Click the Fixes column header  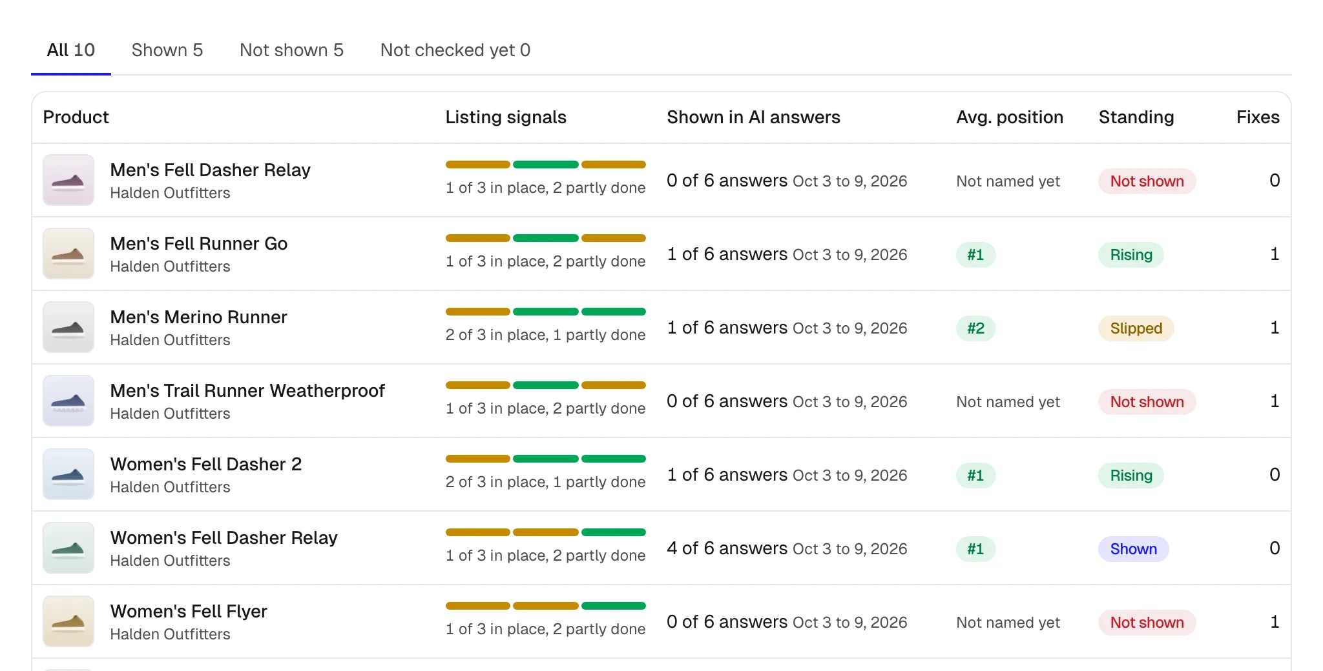1258,117
